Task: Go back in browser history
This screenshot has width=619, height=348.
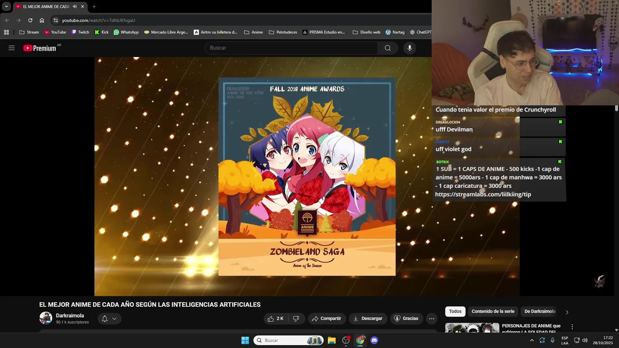Action: pos(7,20)
